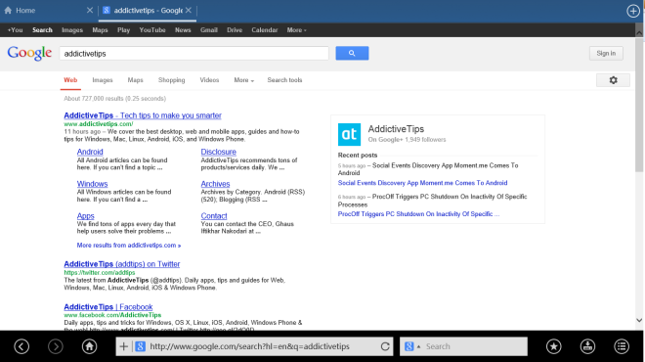
Task: Open Social Events Discovery App post link
Action: click(422, 183)
